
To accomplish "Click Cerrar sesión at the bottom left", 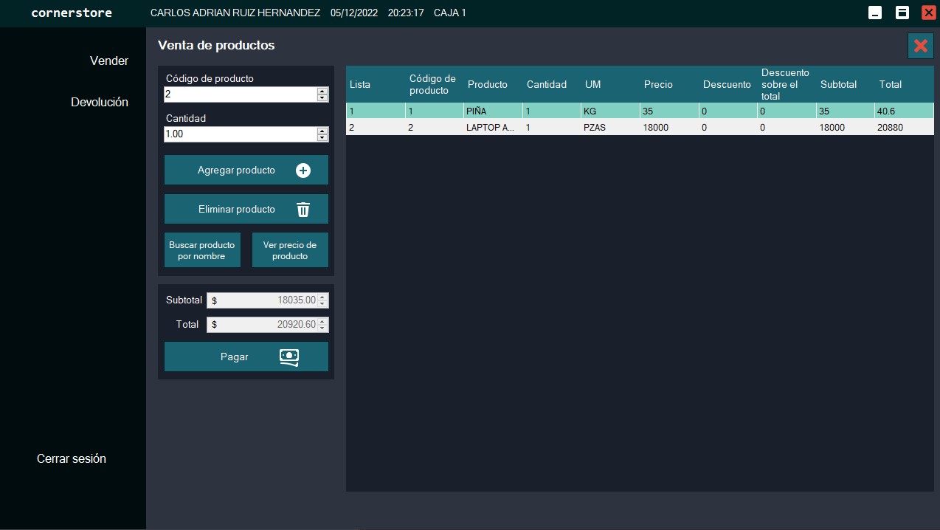I will (x=72, y=458).
